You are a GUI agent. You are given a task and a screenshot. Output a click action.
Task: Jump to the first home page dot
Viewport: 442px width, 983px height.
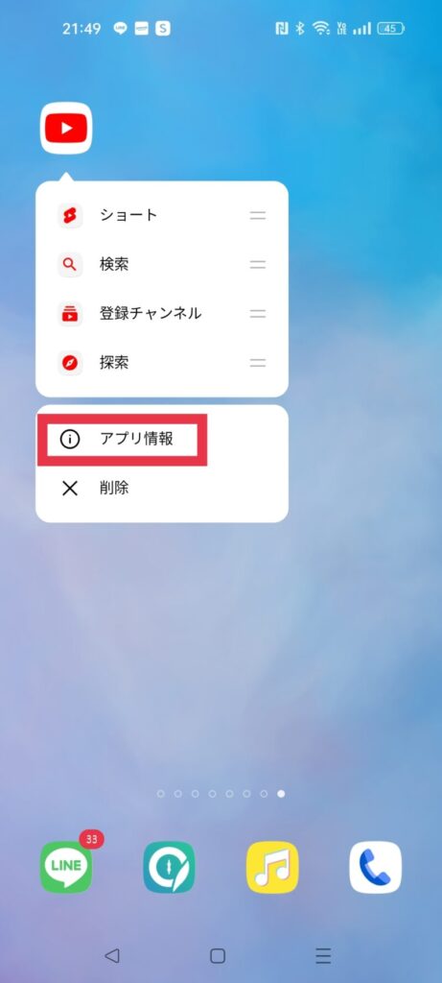(x=161, y=794)
